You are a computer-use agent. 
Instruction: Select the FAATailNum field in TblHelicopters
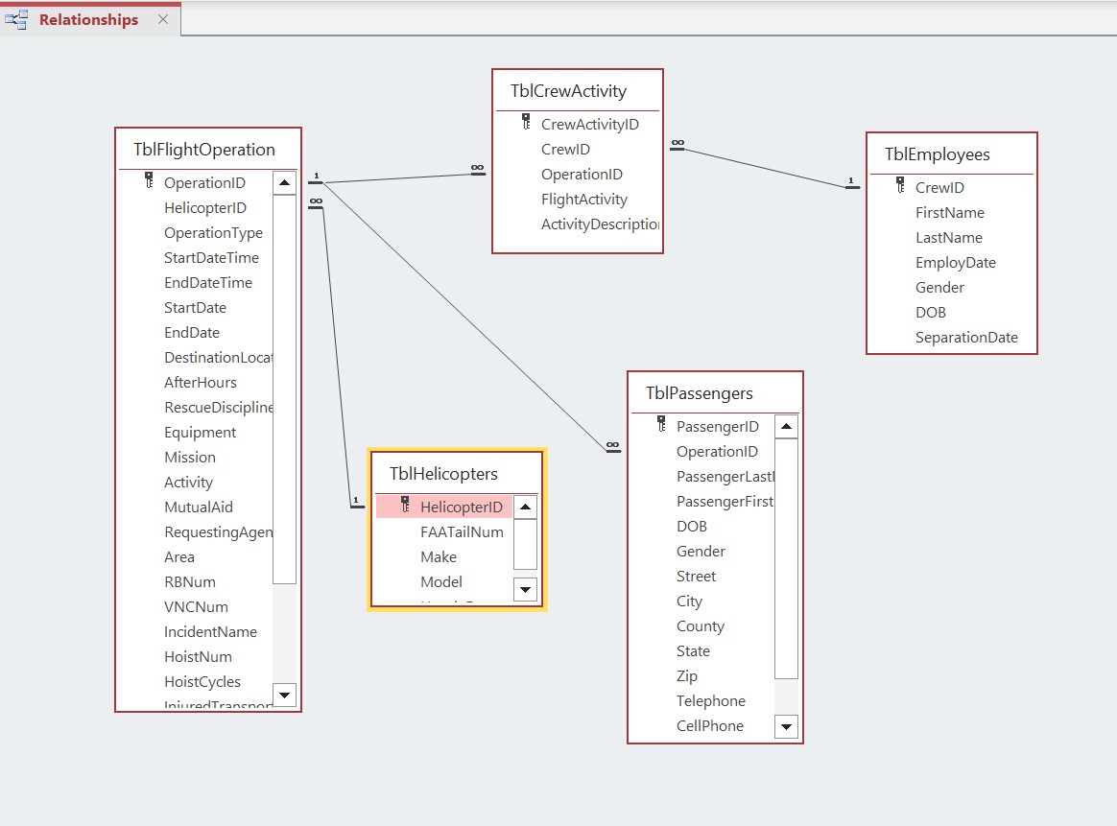(x=462, y=531)
